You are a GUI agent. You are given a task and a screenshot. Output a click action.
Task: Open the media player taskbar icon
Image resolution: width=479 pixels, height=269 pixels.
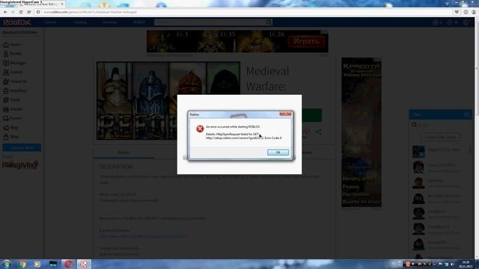[37, 264]
